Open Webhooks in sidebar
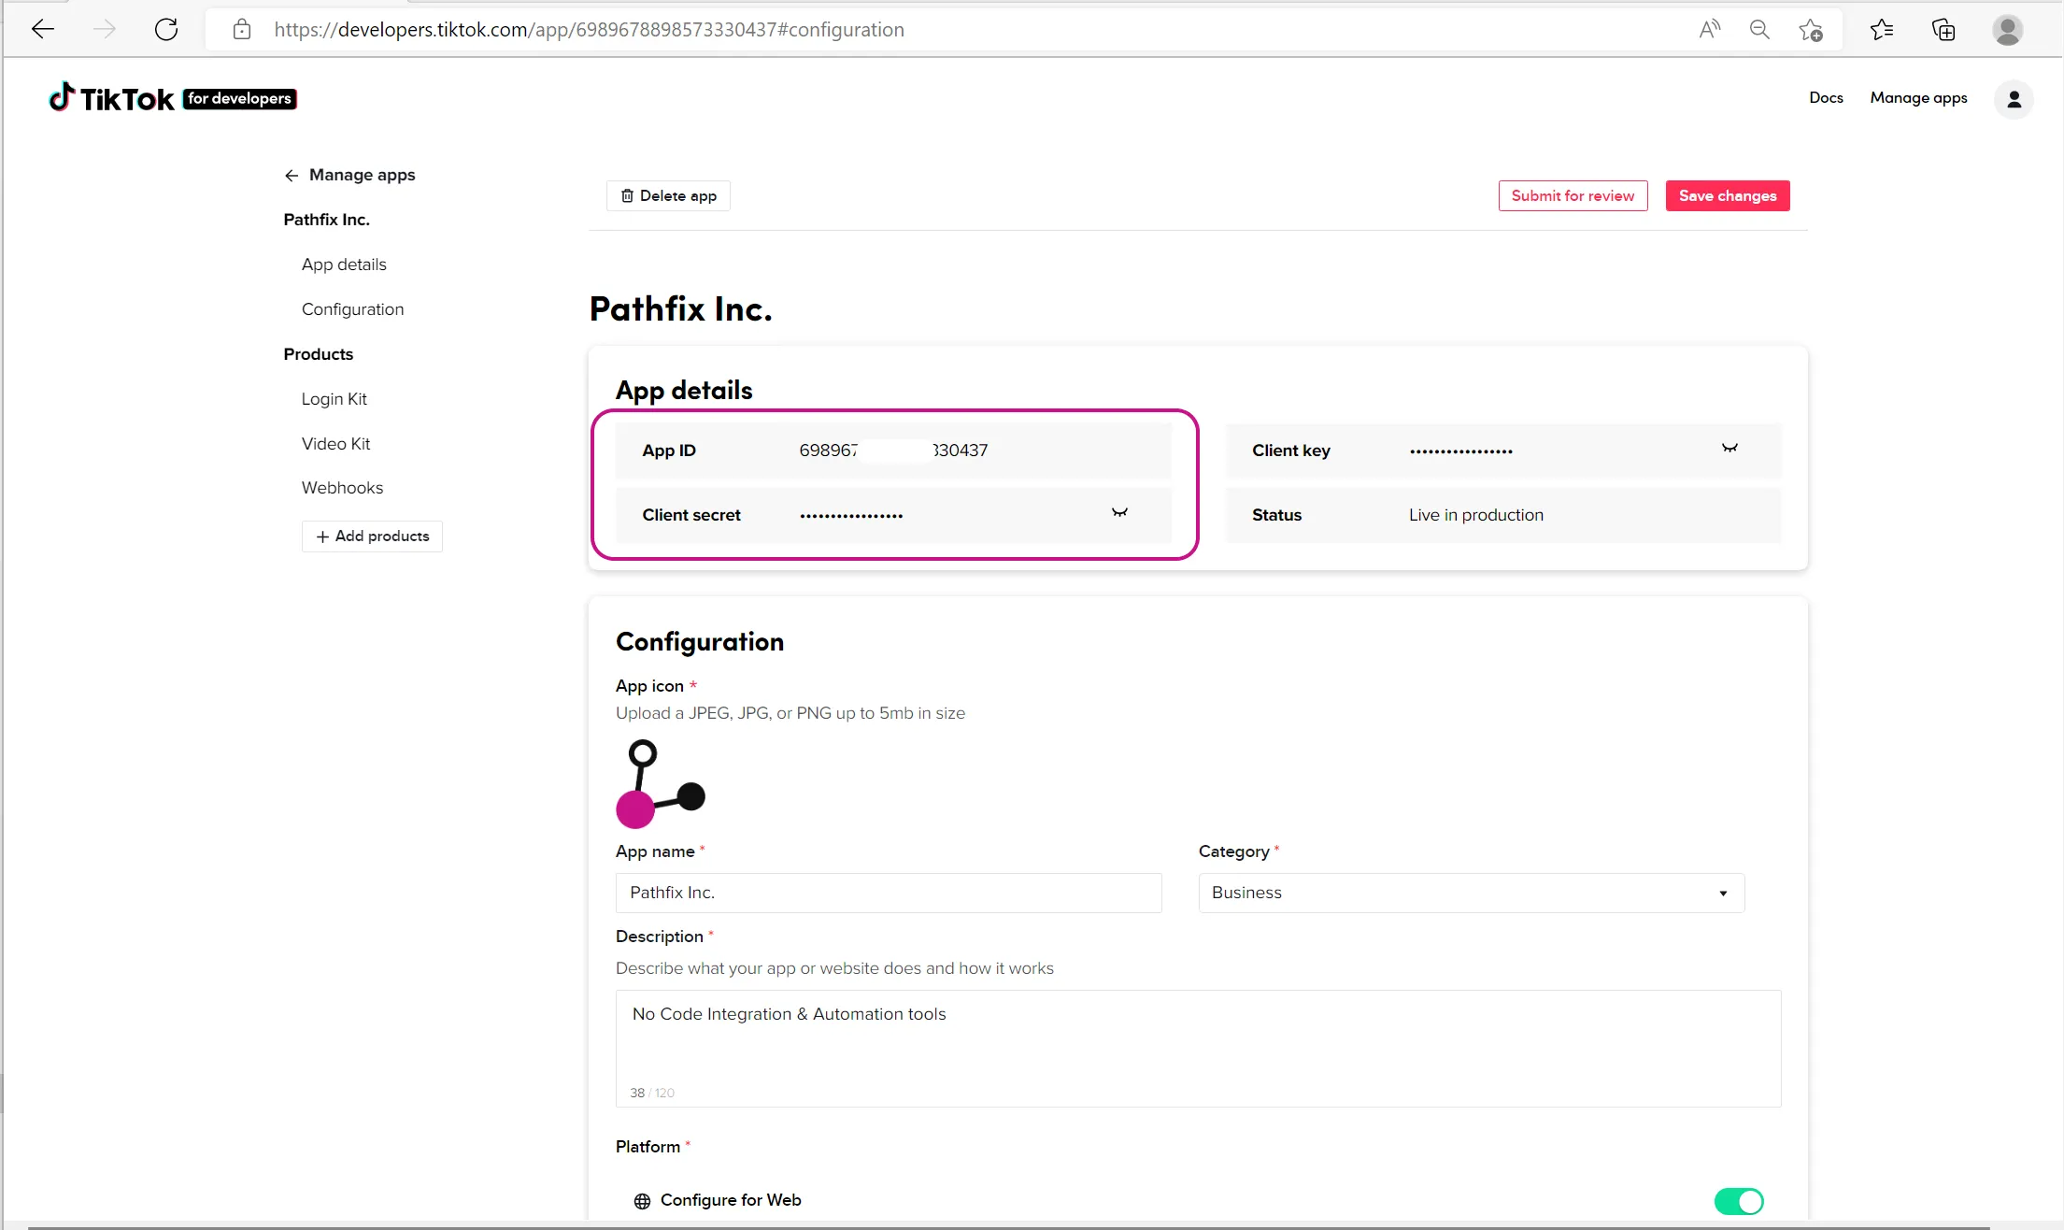The image size is (2064, 1230). [342, 488]
